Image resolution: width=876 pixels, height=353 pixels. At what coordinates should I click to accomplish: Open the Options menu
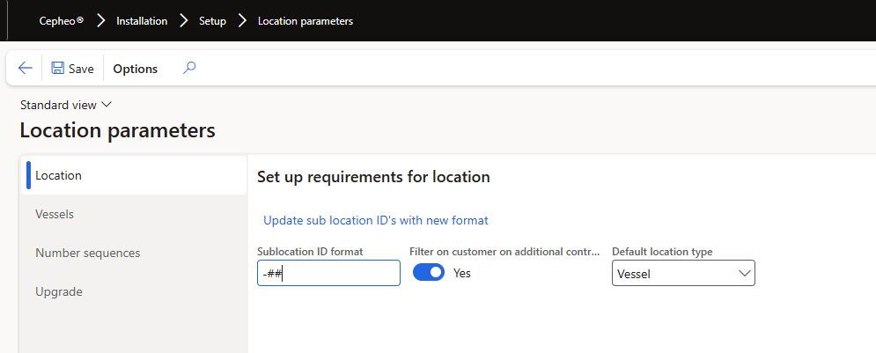point(136,69)
